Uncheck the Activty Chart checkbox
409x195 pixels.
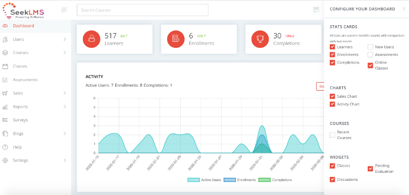[x=332, y=104]
